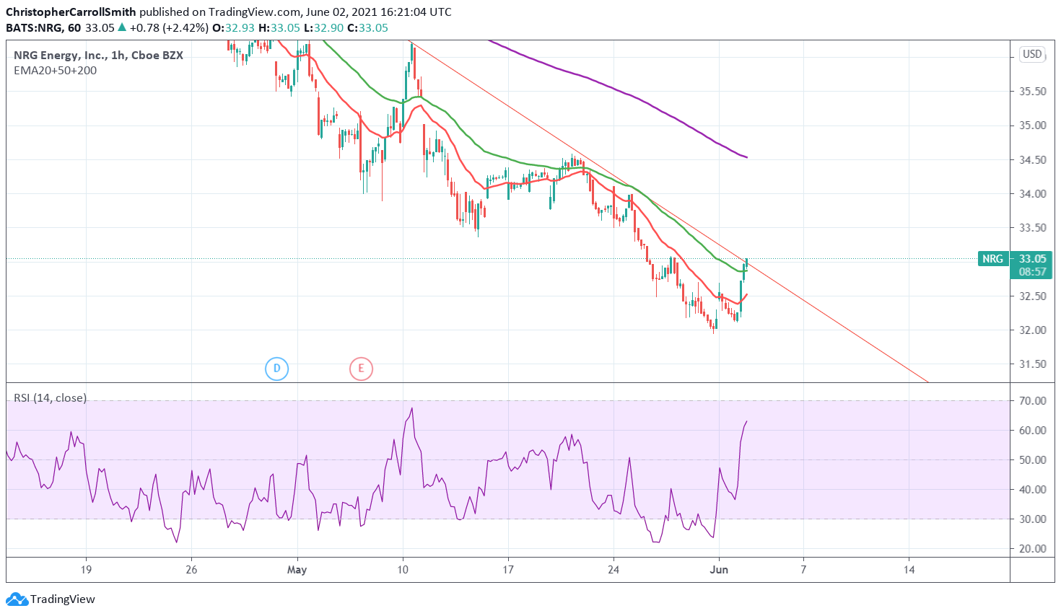Screen dimensions: 1061x616
Task: Click the 14 date label on the time axis
Action: [x=909, y=570]
